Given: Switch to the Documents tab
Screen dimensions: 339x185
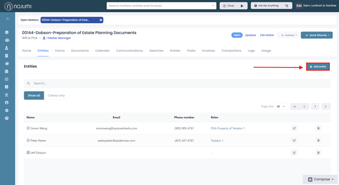Looking at the screenshot, I should pos(80,51).
